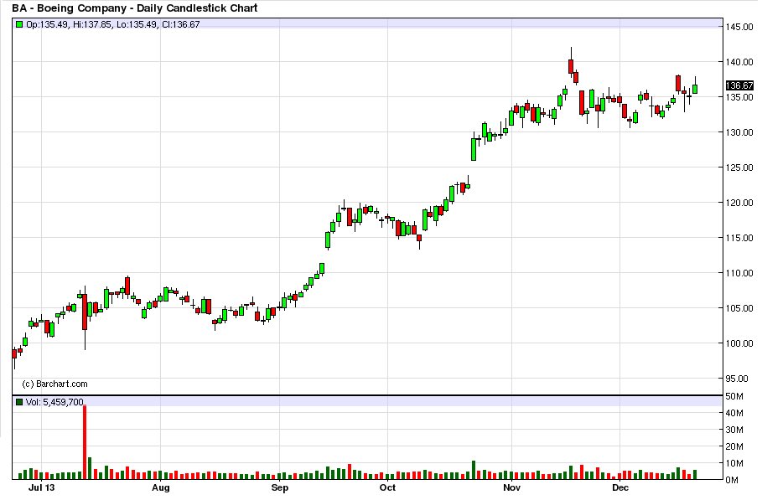Screen dimensions: 762x500
Task: Click the chart title 'BA - Boeing Company - Daily Candlestick Chart'
Action: click(x=135, y=8)
